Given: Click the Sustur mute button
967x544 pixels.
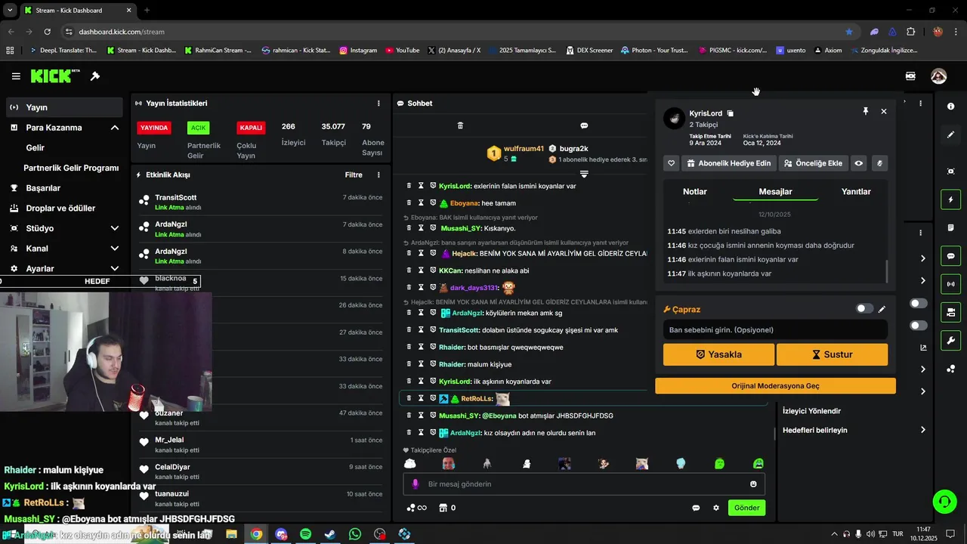Looking at the screenshot, I should click(832, 354).
